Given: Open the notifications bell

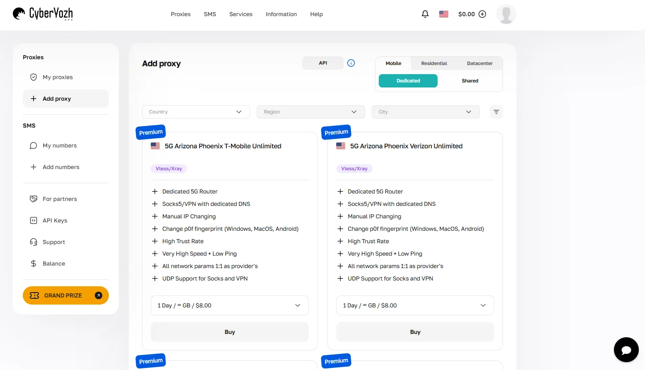Looking at the screenshot, I should click(x=425, y=14).
